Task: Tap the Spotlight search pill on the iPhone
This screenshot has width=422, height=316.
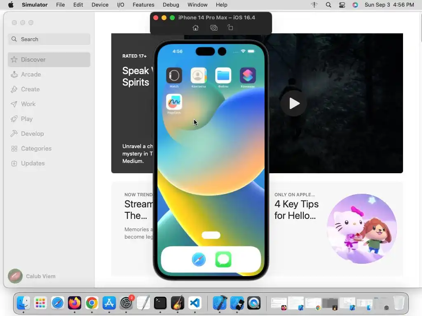Action: [x=211, y=235]
